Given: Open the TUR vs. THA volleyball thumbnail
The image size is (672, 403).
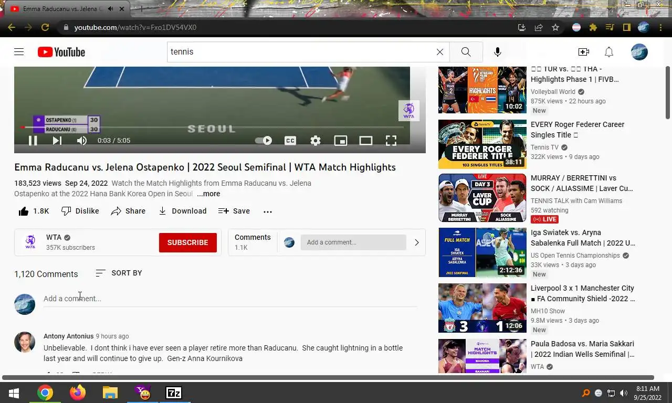Looking at the screenshot, I should [x=482, y=90].
